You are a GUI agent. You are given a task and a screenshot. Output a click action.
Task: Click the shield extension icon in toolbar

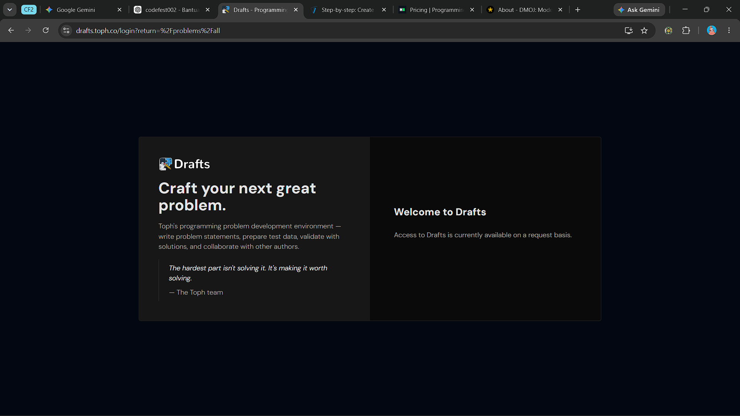(x=669, y=30)
